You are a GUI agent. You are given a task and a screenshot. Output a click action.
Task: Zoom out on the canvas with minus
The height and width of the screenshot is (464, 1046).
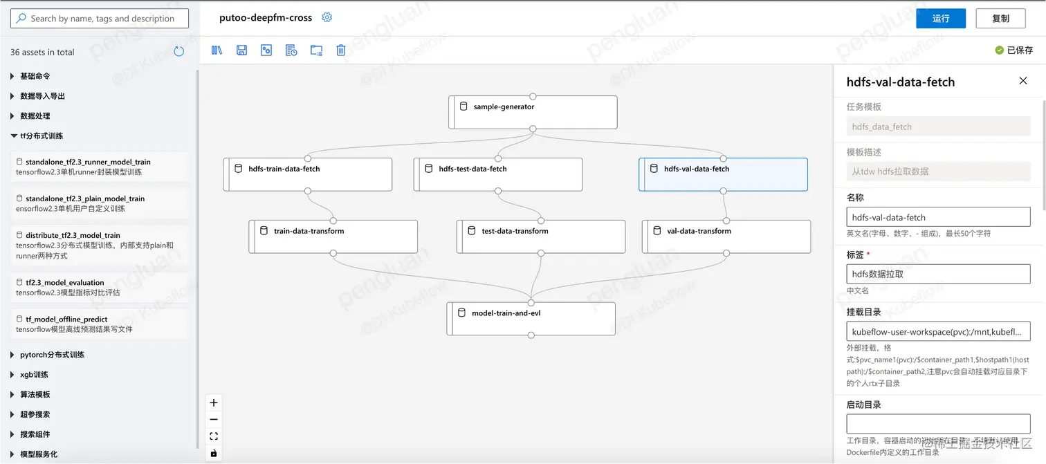click(214, 419)
